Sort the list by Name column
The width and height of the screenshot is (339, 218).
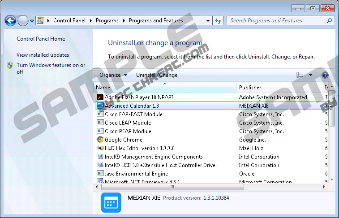coord(165,87)
